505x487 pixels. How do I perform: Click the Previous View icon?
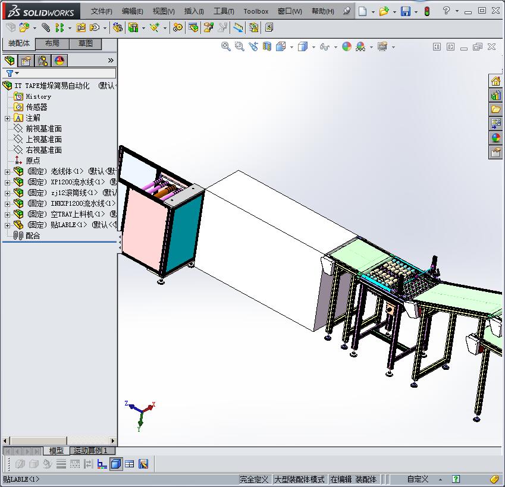click(x=253, y=46)
